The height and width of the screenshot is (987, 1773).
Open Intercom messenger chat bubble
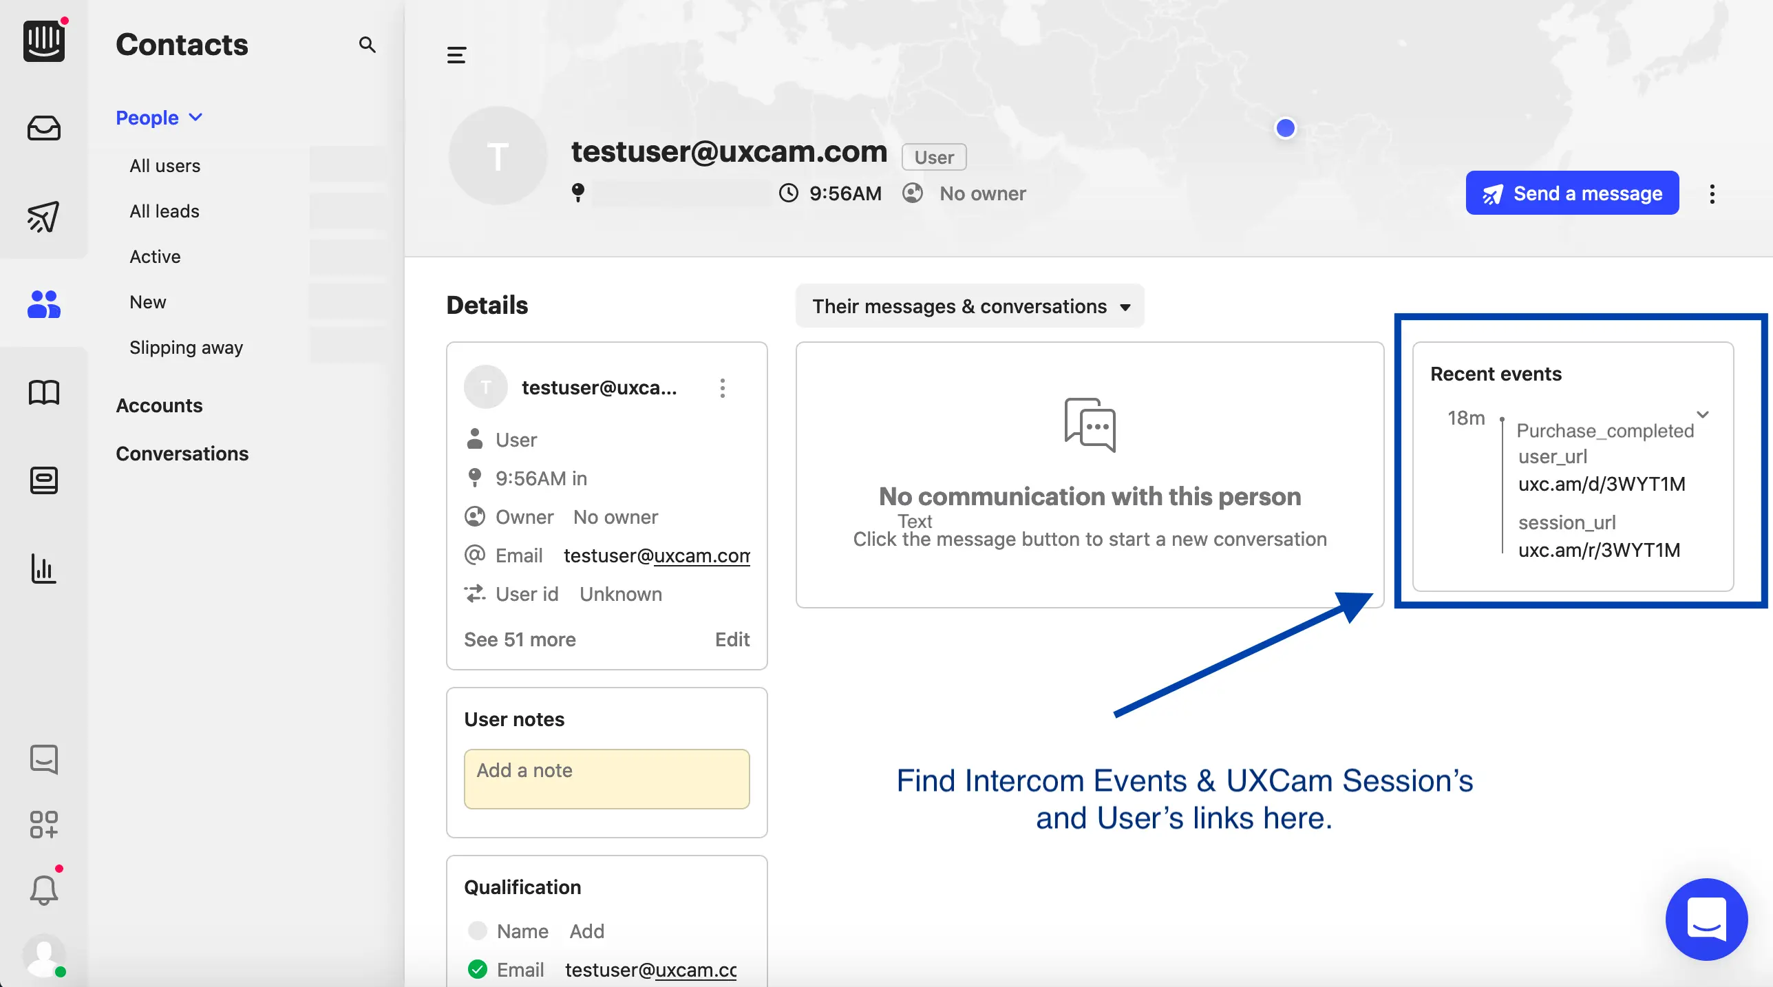[x=1706, y=919]
